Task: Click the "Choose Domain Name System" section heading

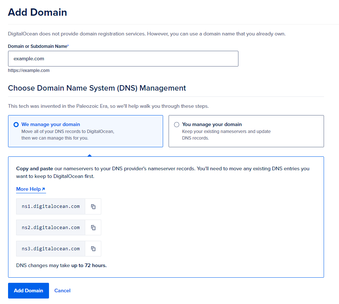Action: (97, 88)
